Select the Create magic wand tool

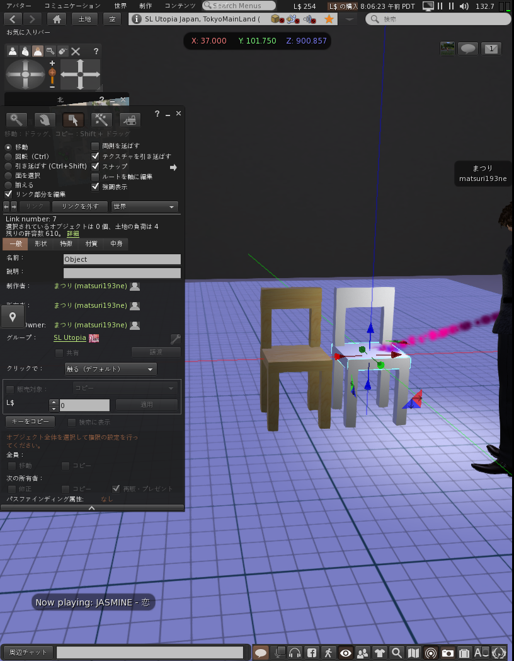(101, 120)
